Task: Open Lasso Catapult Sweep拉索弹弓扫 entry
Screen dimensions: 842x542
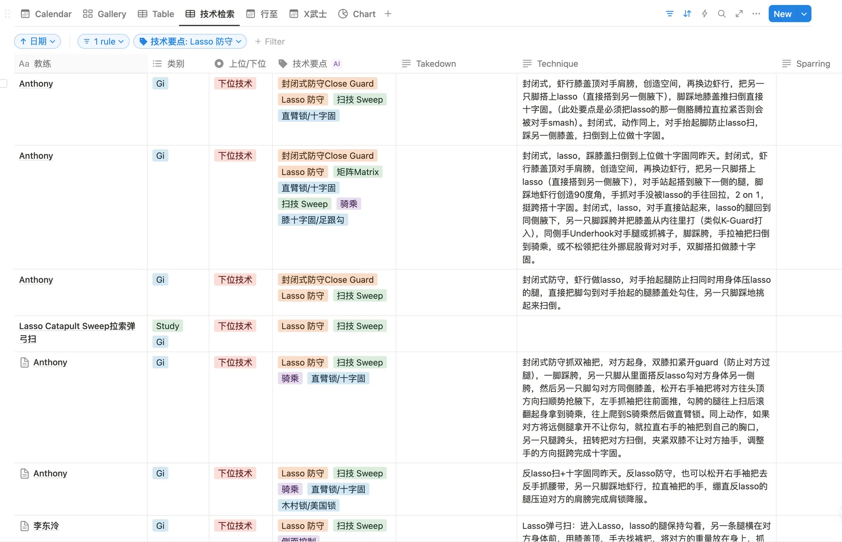Action: (x=77, y=332)
